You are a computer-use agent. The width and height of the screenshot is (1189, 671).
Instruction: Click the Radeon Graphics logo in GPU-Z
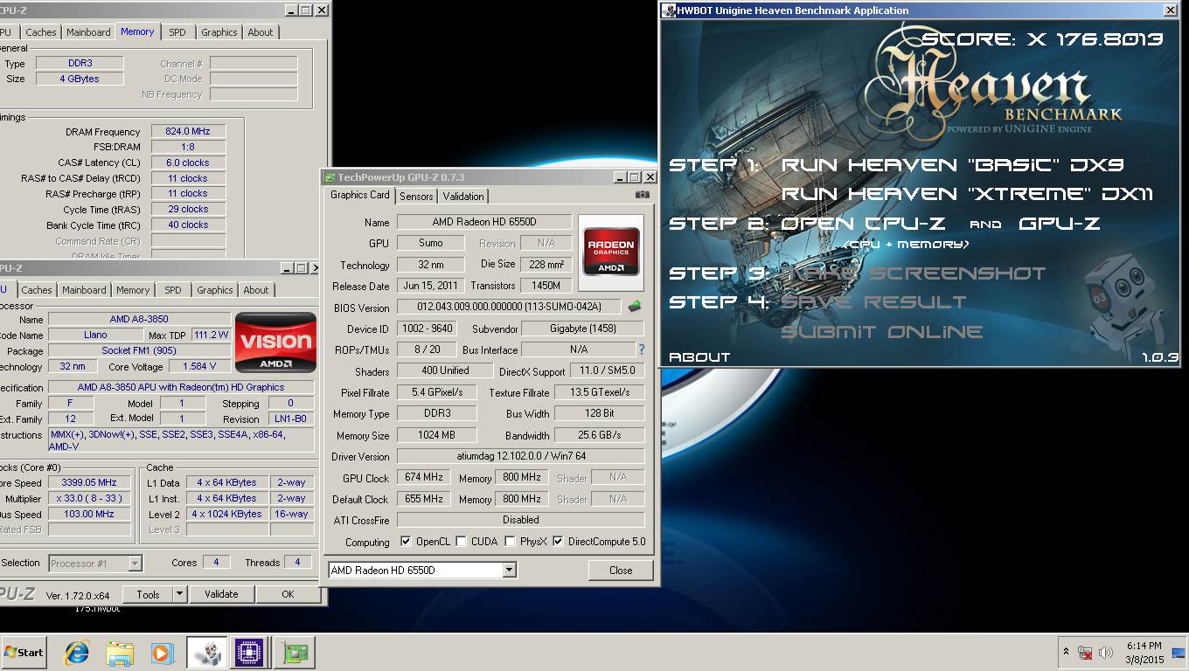(x=612, y=252)
